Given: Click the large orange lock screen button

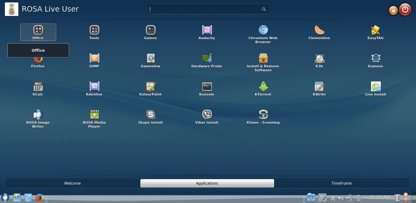Looking at the screenshot, I should point(393,10).
